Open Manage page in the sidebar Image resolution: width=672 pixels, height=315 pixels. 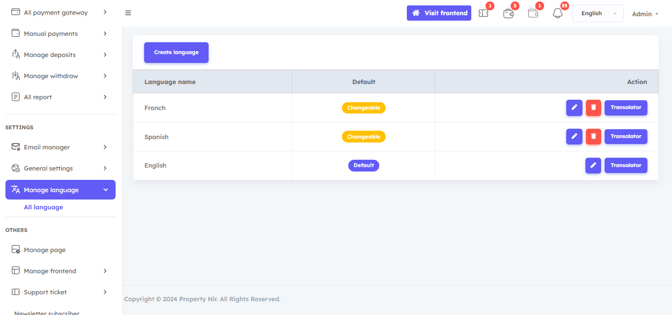[45, 250]
